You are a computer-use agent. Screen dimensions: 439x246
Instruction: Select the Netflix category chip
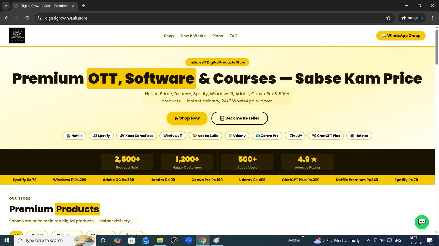point(74,136)
